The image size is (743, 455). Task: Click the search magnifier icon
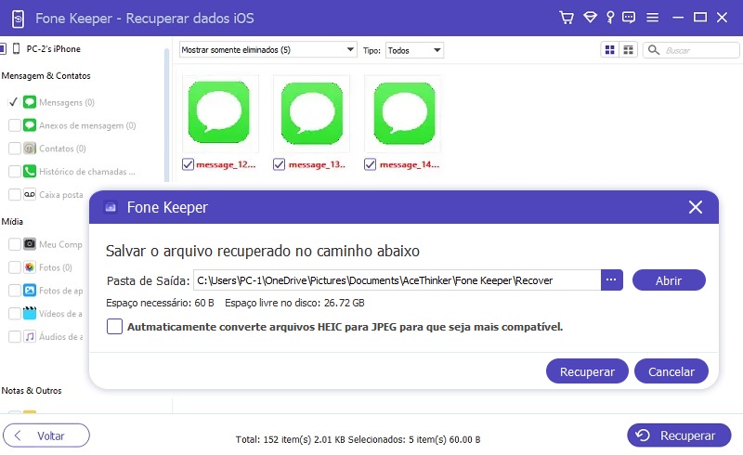[x=654, y=50]
